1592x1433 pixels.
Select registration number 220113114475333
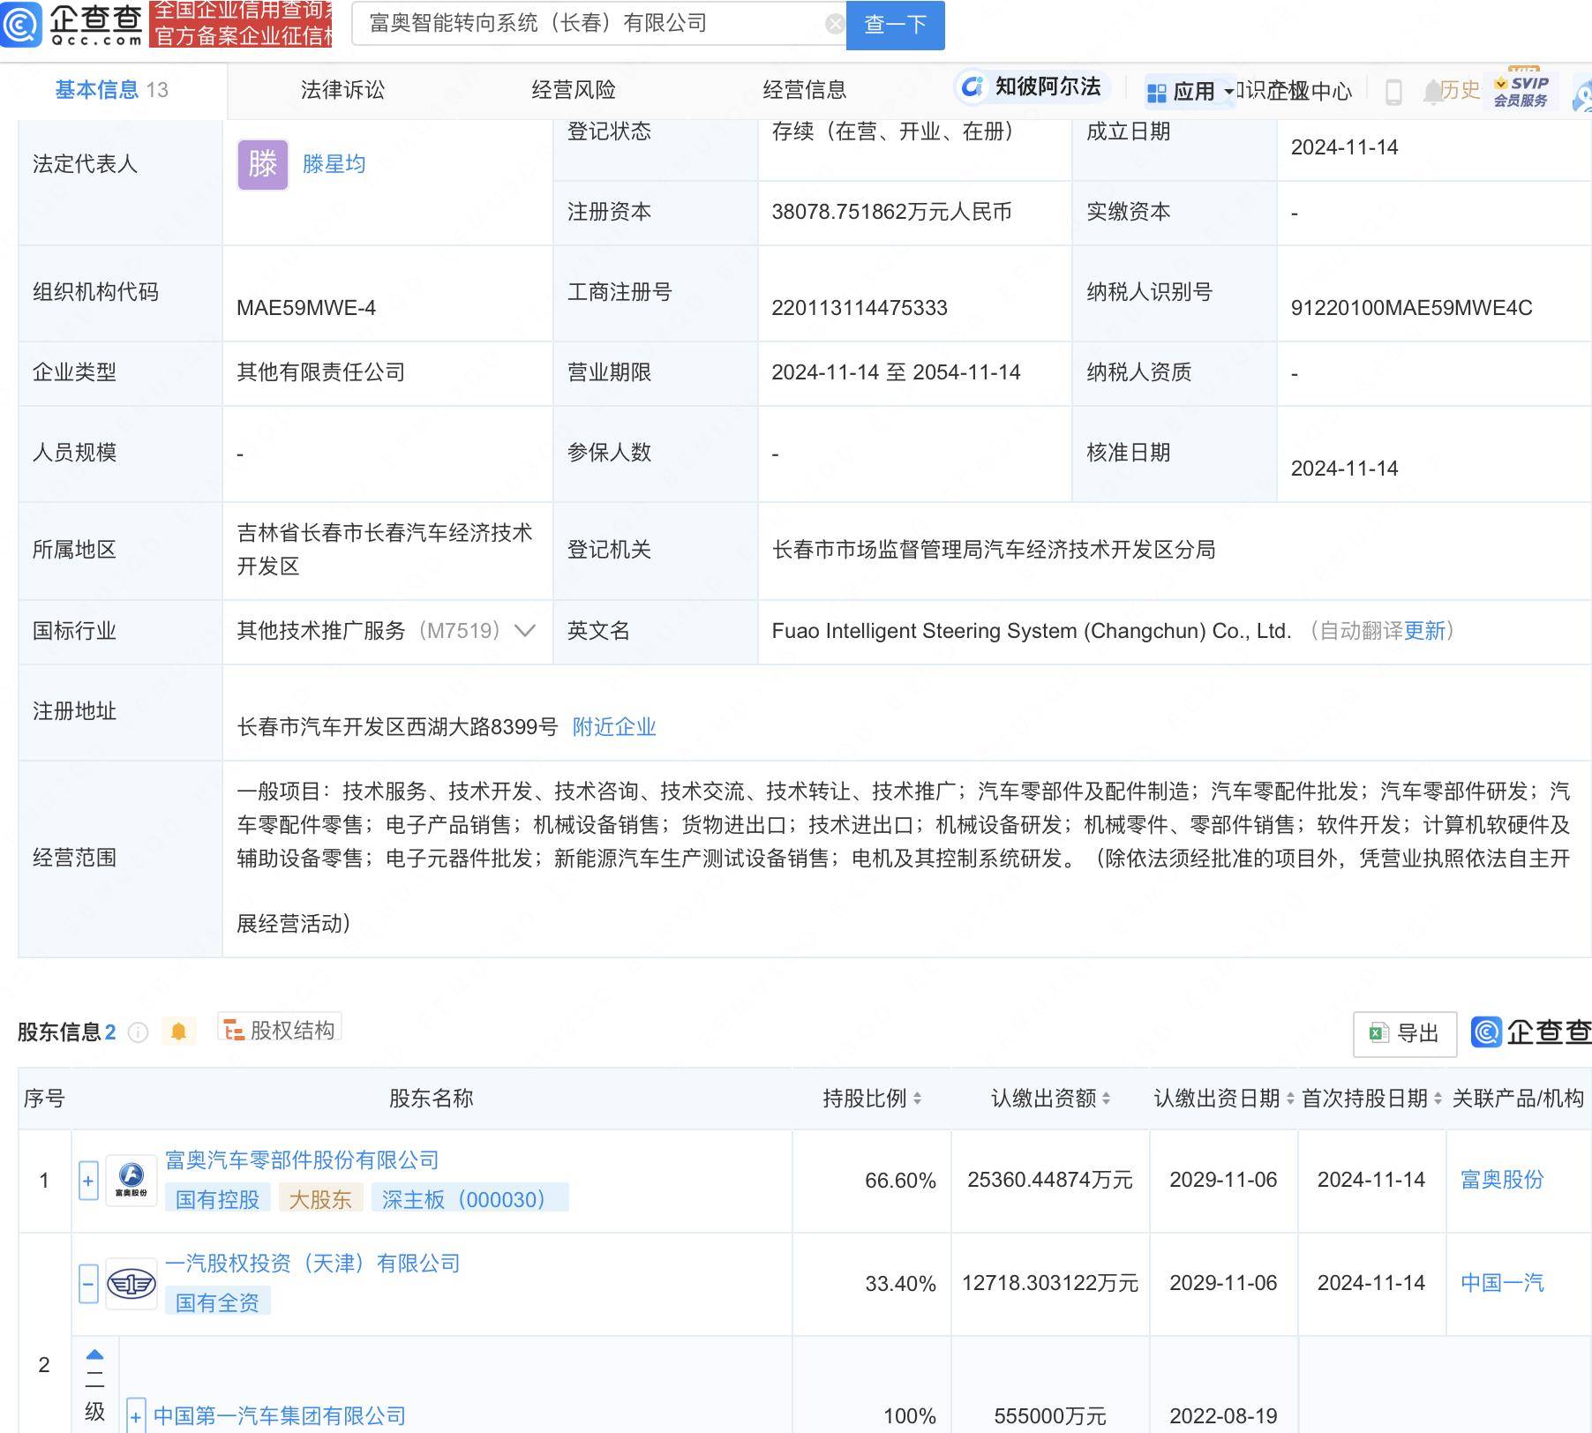click(860, 308)
